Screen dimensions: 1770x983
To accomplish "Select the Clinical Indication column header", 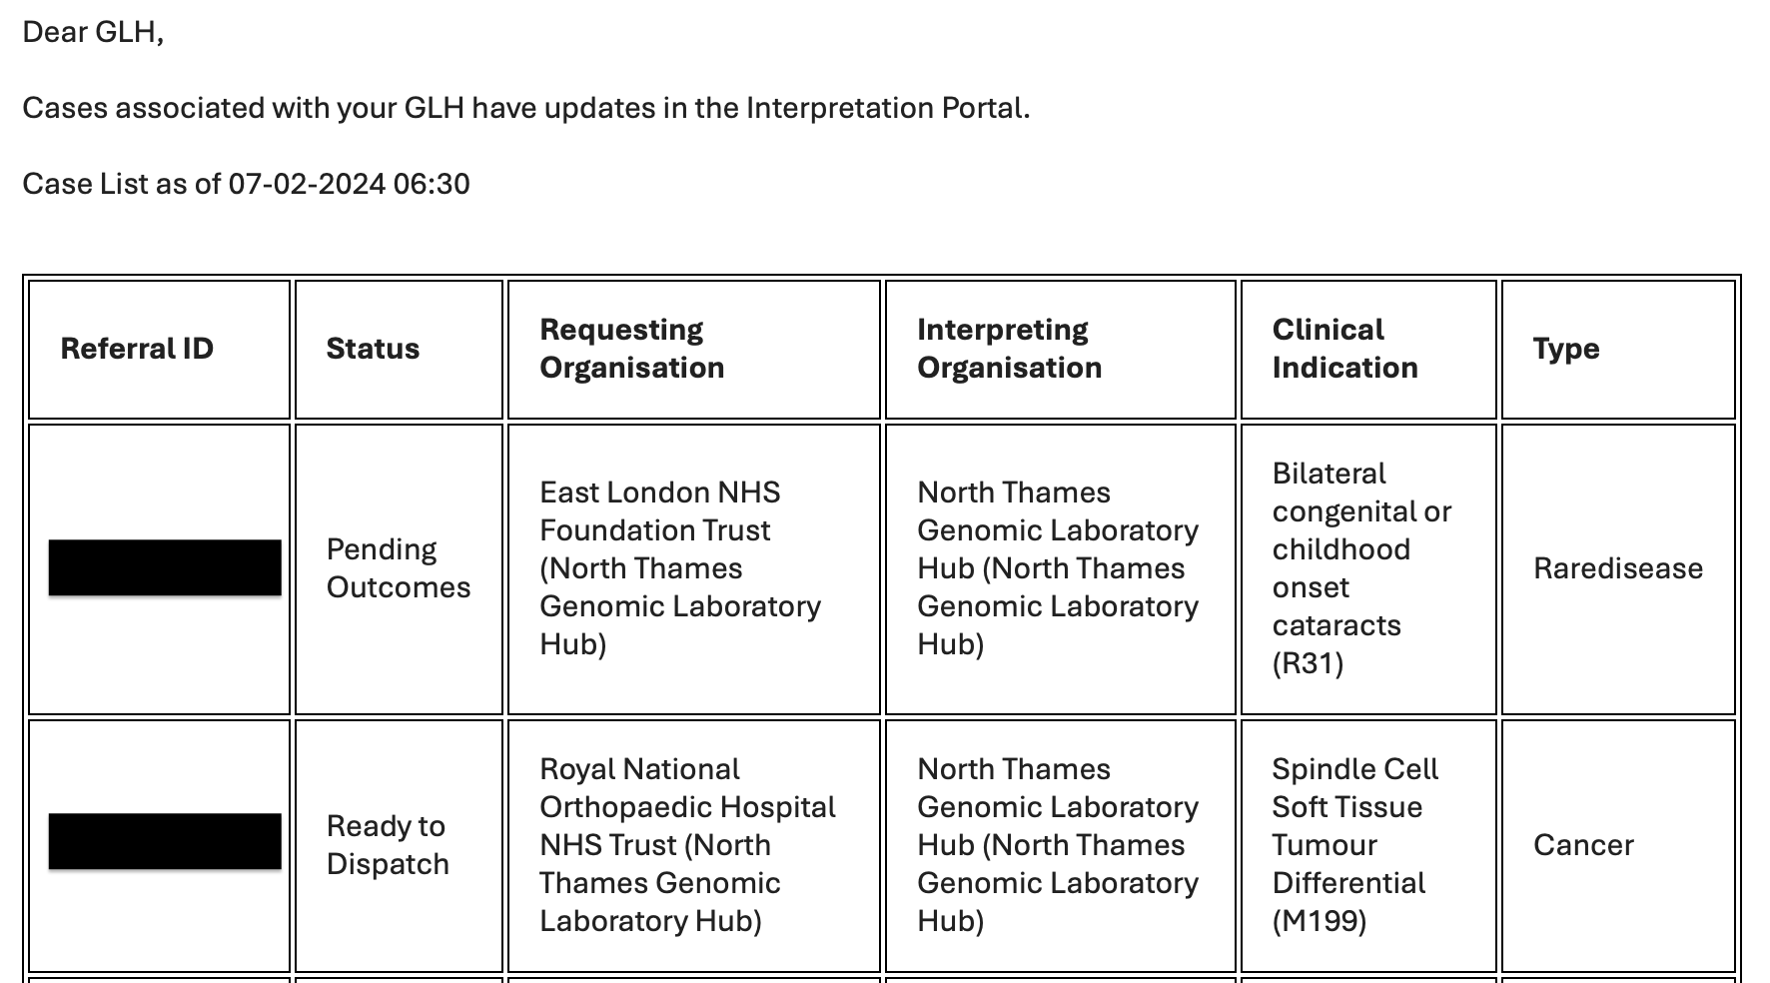I will pyautogui.click(x=1344, y=349).
